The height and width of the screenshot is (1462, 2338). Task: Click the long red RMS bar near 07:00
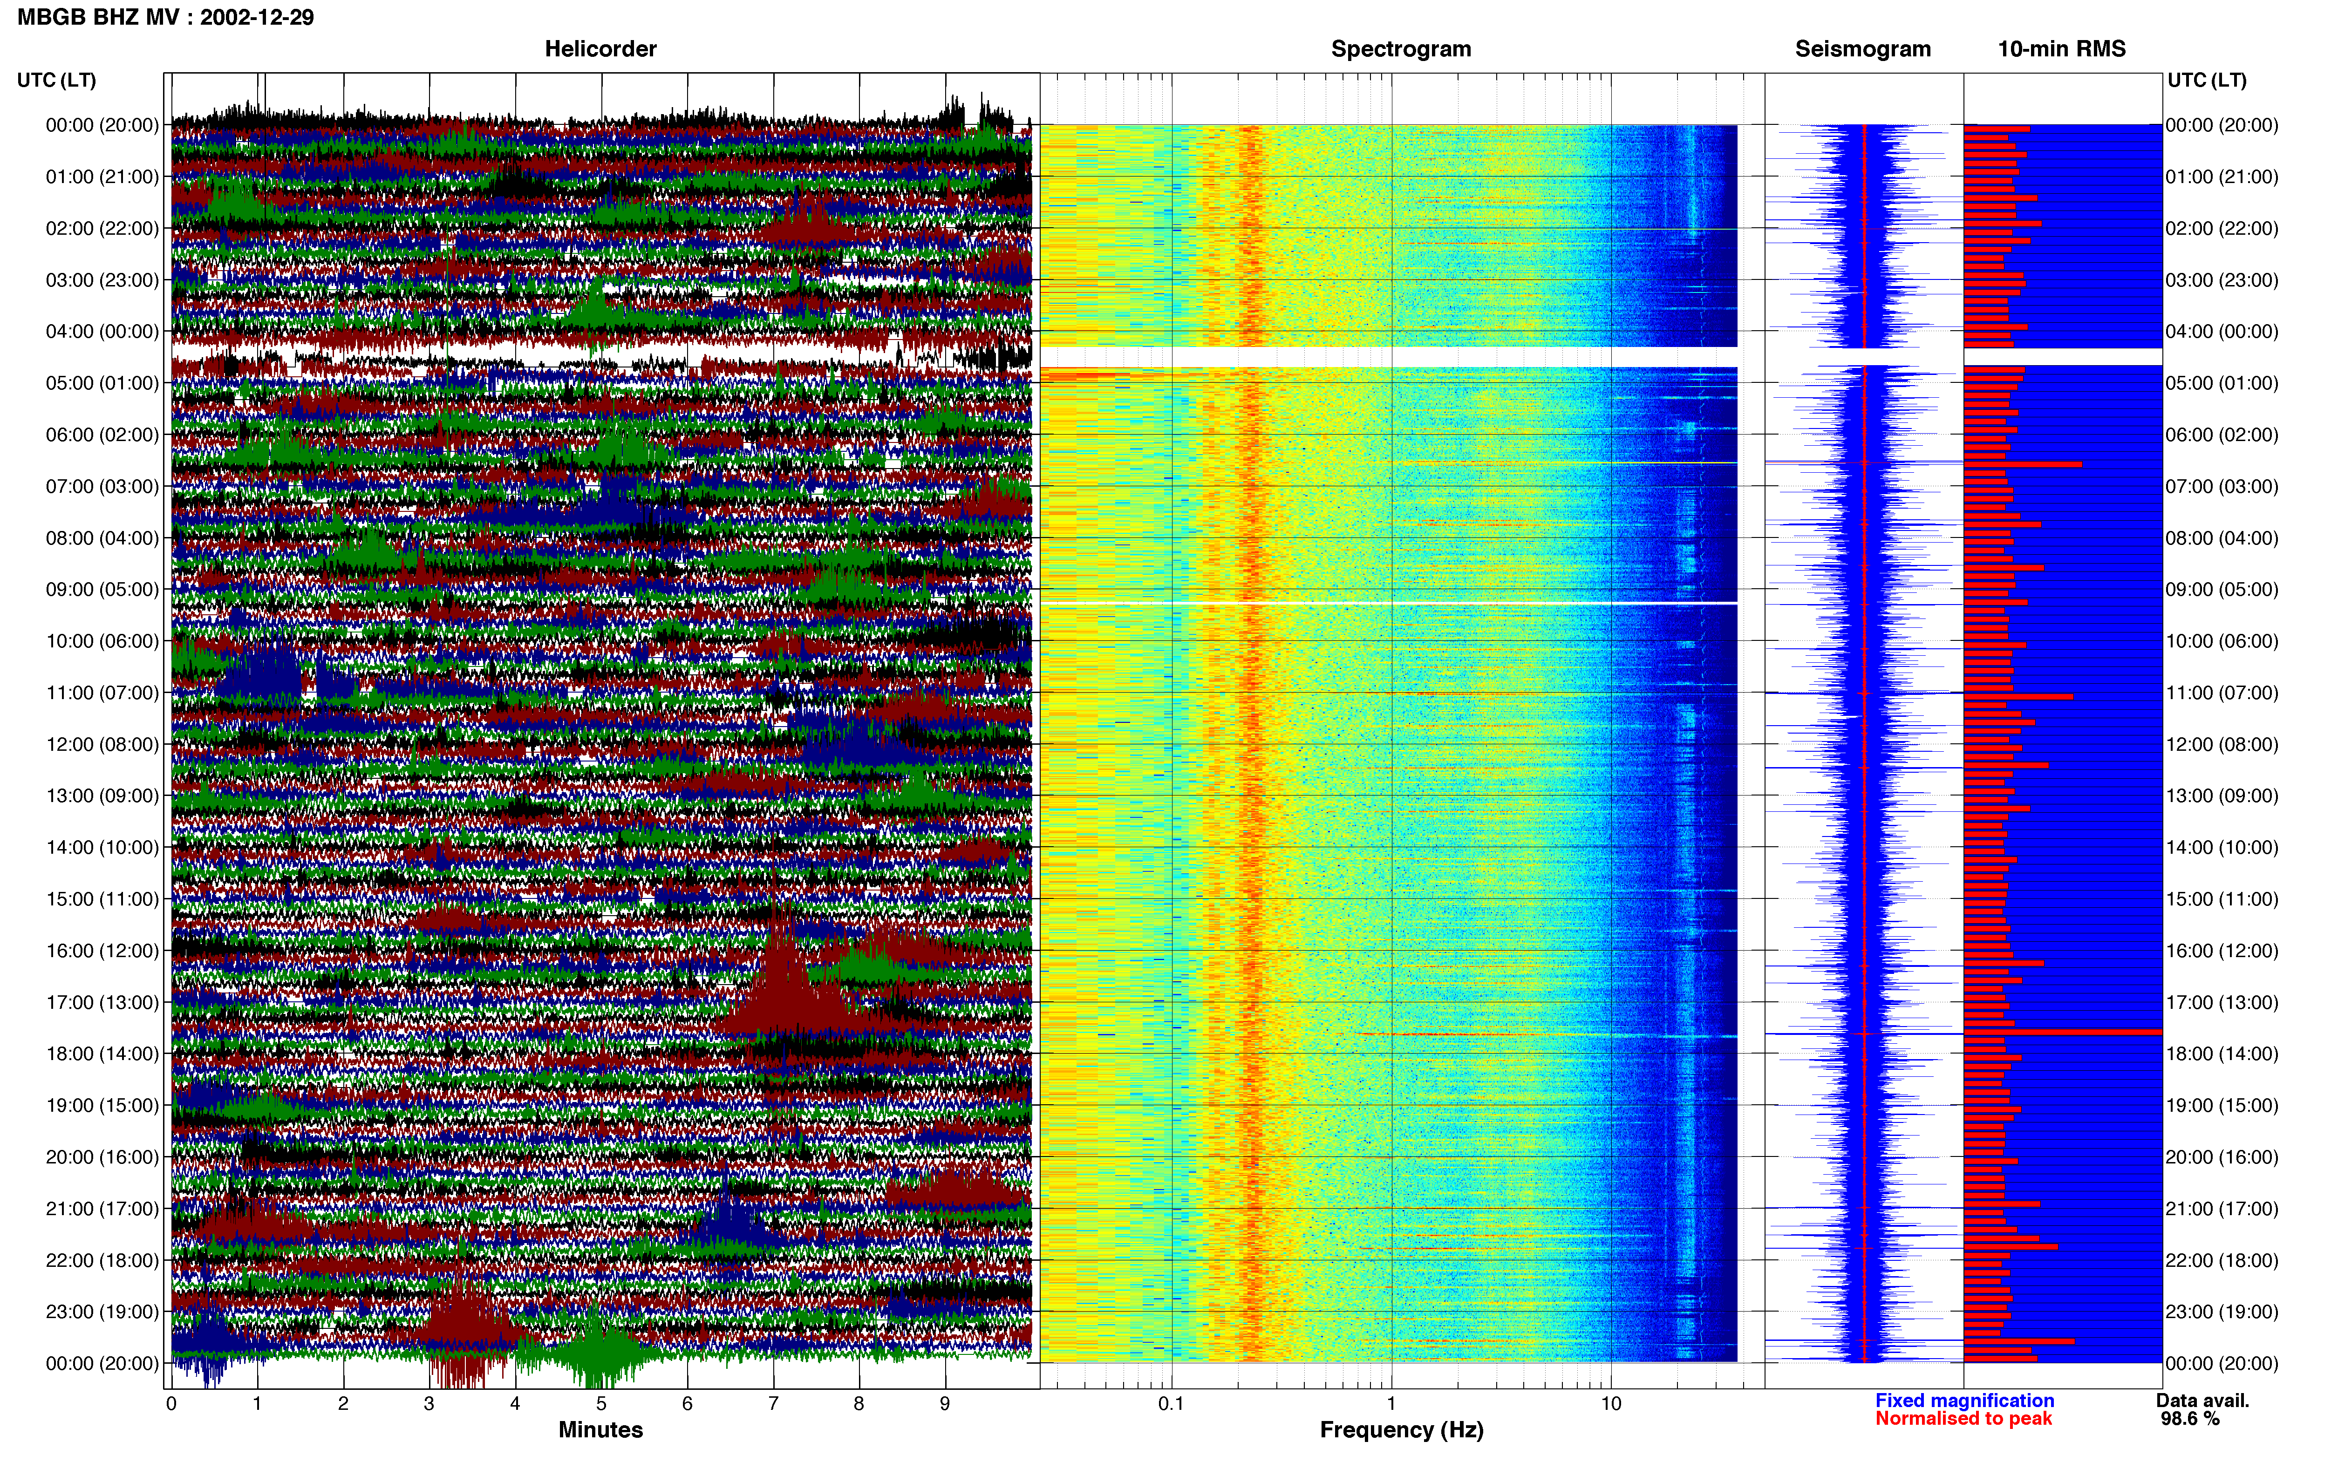(2023, 464)
